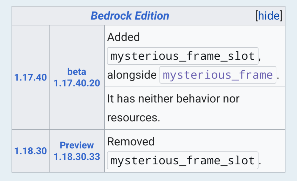Image resolution: width=297 pixels, height=181 pixels.
Task: Open the 1.17.40 version link
Action: 31,77
